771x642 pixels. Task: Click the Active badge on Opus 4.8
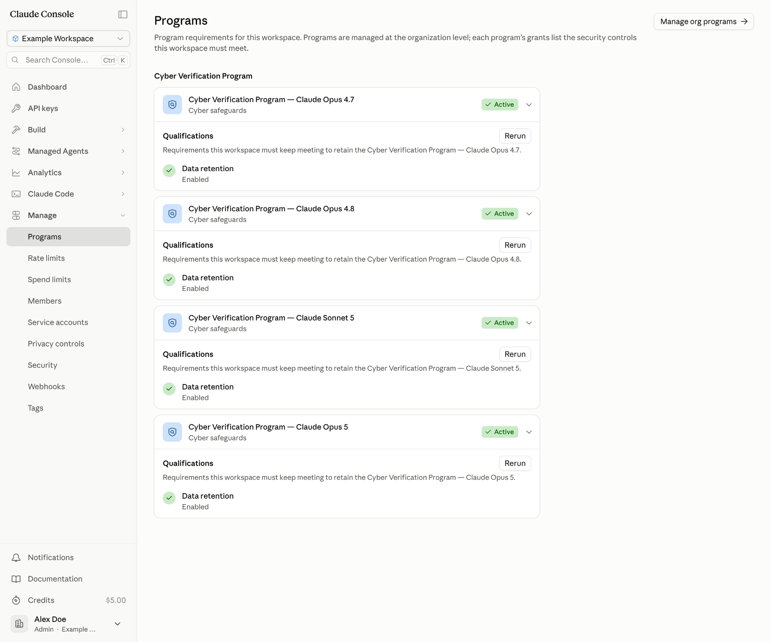[x=500, y=214]
